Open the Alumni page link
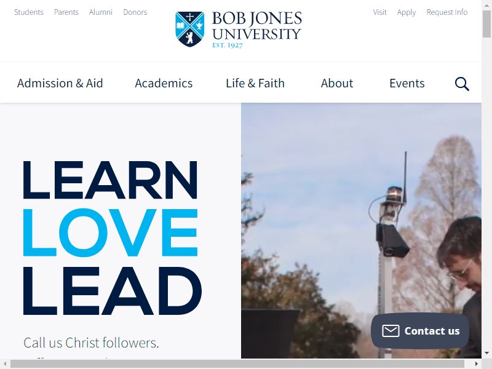Viewport: 492px width, 369px height. click(100, 12)
